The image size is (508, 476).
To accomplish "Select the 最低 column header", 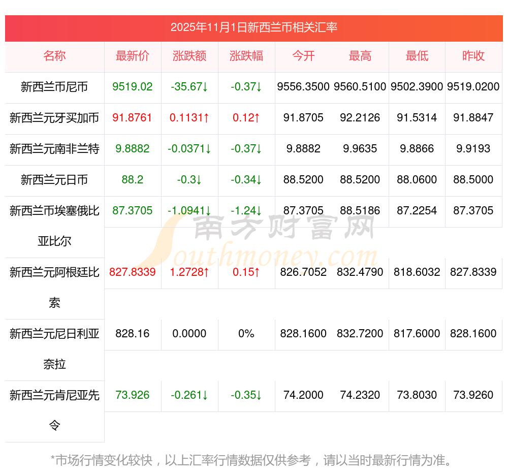I will (x=417, y=56).
